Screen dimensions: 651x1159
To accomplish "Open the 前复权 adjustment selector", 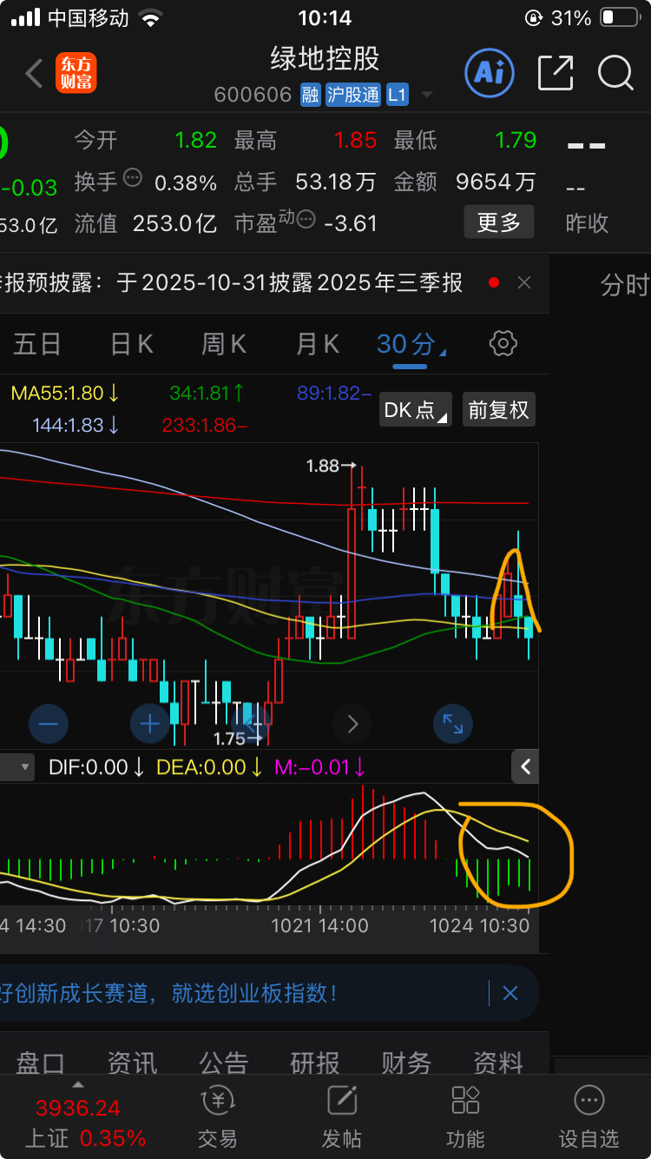I will point(498,410).
